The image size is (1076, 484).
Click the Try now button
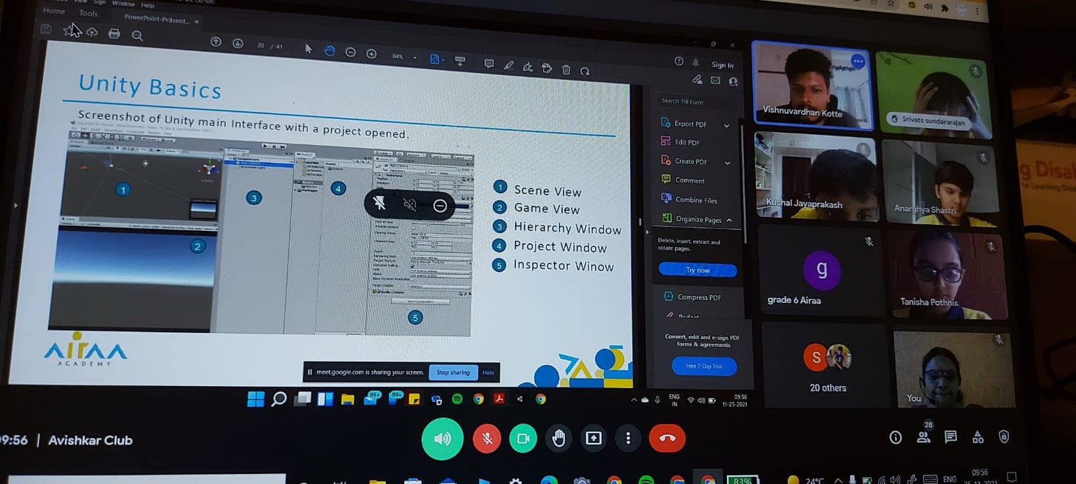click(x=697, y=271)
